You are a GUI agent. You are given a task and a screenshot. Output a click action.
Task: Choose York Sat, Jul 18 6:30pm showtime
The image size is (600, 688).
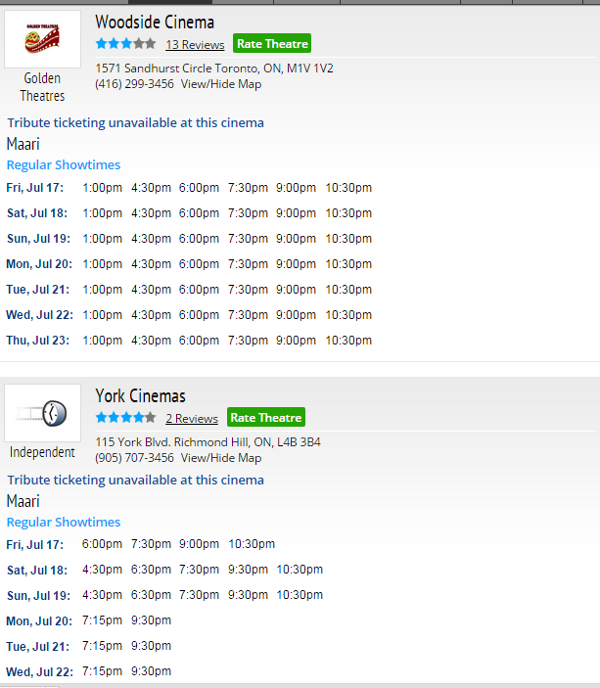(151, 570)
